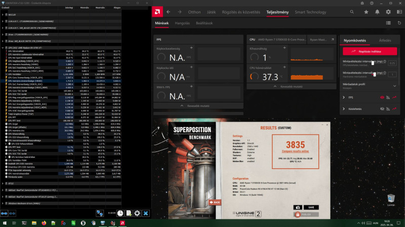This screenshot has width=405, height=227.
Task: Click FPS row red graph icon
Action: pyautogui.click(x=394, y=97)
